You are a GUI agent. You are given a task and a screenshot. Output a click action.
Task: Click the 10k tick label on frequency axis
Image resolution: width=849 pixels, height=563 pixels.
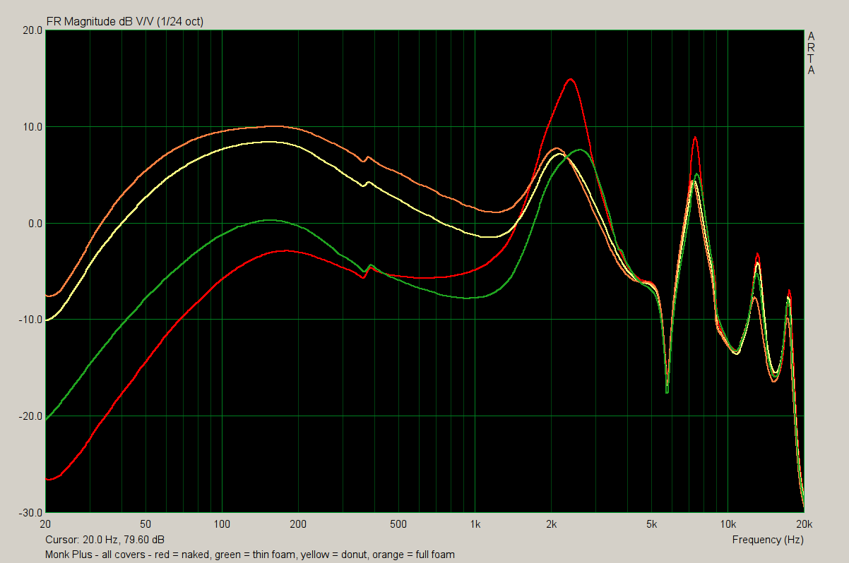coord(728,524)
